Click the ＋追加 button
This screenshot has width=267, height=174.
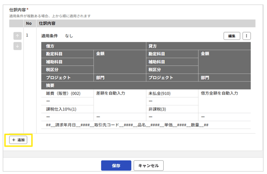(x=18, y=140)
